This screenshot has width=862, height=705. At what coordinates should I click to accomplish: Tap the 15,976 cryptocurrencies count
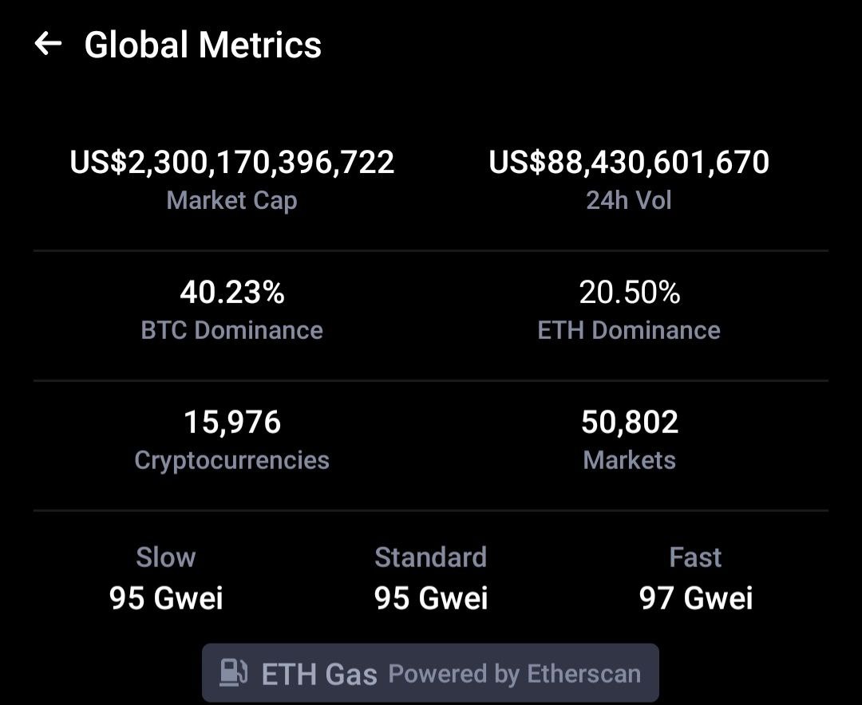[x=232, y=422]
